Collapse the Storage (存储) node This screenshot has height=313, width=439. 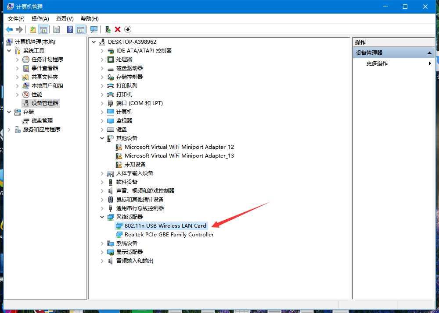pyautogui.click(x=9, y=112)
